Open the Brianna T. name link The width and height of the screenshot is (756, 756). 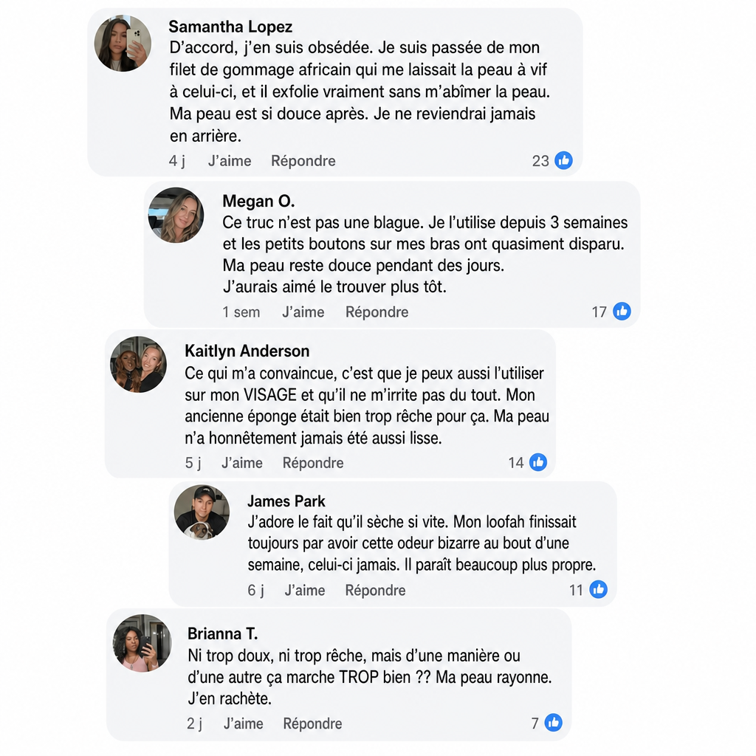(222, 633)
